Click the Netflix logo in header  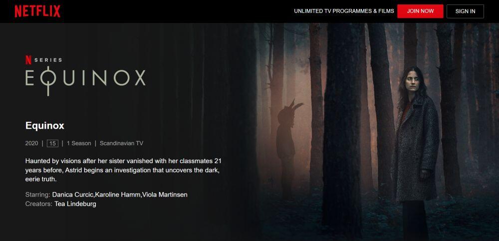tap(37, 11)
